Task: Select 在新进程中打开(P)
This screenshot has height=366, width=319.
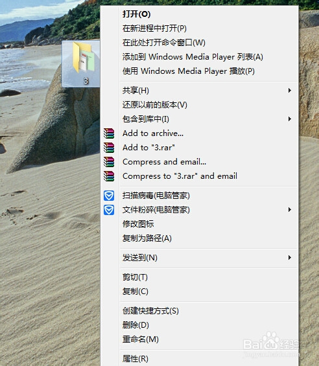Action: [x=200, y=29]
